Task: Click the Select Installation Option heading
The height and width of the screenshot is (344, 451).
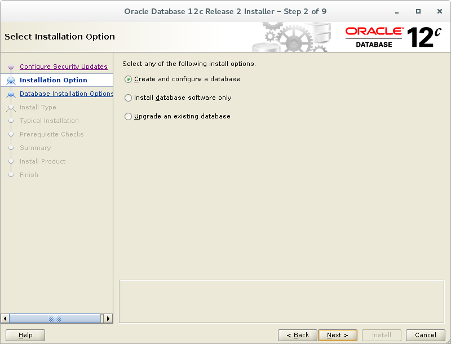Action: click(x=60, y=37)
